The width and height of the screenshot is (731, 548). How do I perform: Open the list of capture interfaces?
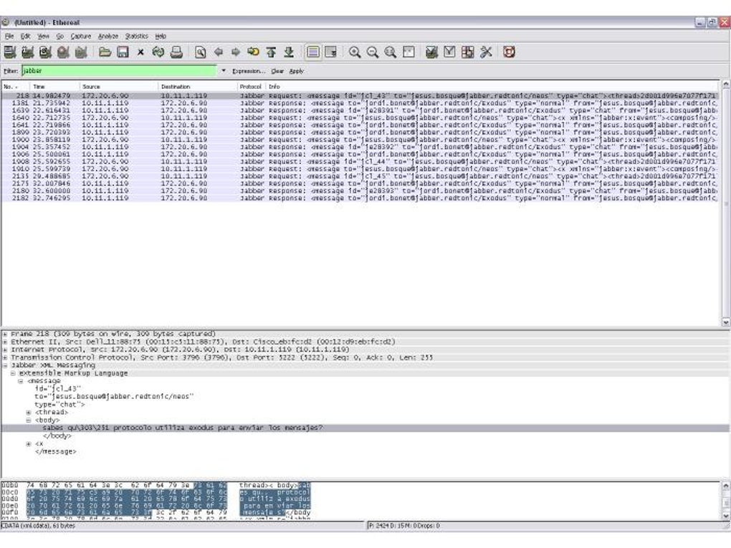point(10,52)
